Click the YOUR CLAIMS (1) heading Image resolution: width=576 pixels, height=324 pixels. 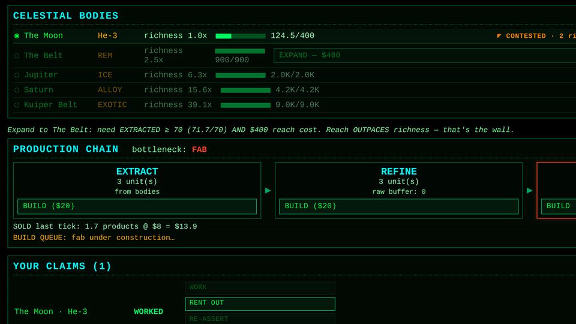tap(62, 266)
